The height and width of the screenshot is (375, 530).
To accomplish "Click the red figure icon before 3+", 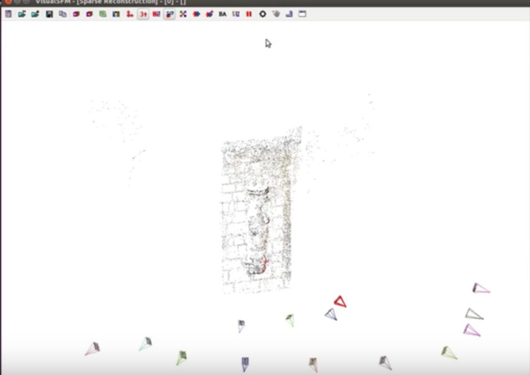I will click(129, 14).
